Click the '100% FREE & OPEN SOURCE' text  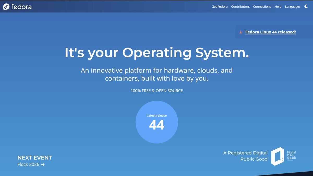[157, 91]
